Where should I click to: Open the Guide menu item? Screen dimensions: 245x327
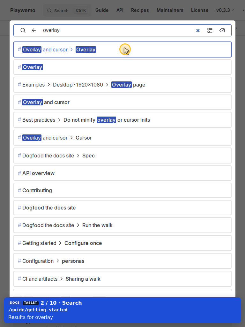point(102,10)
